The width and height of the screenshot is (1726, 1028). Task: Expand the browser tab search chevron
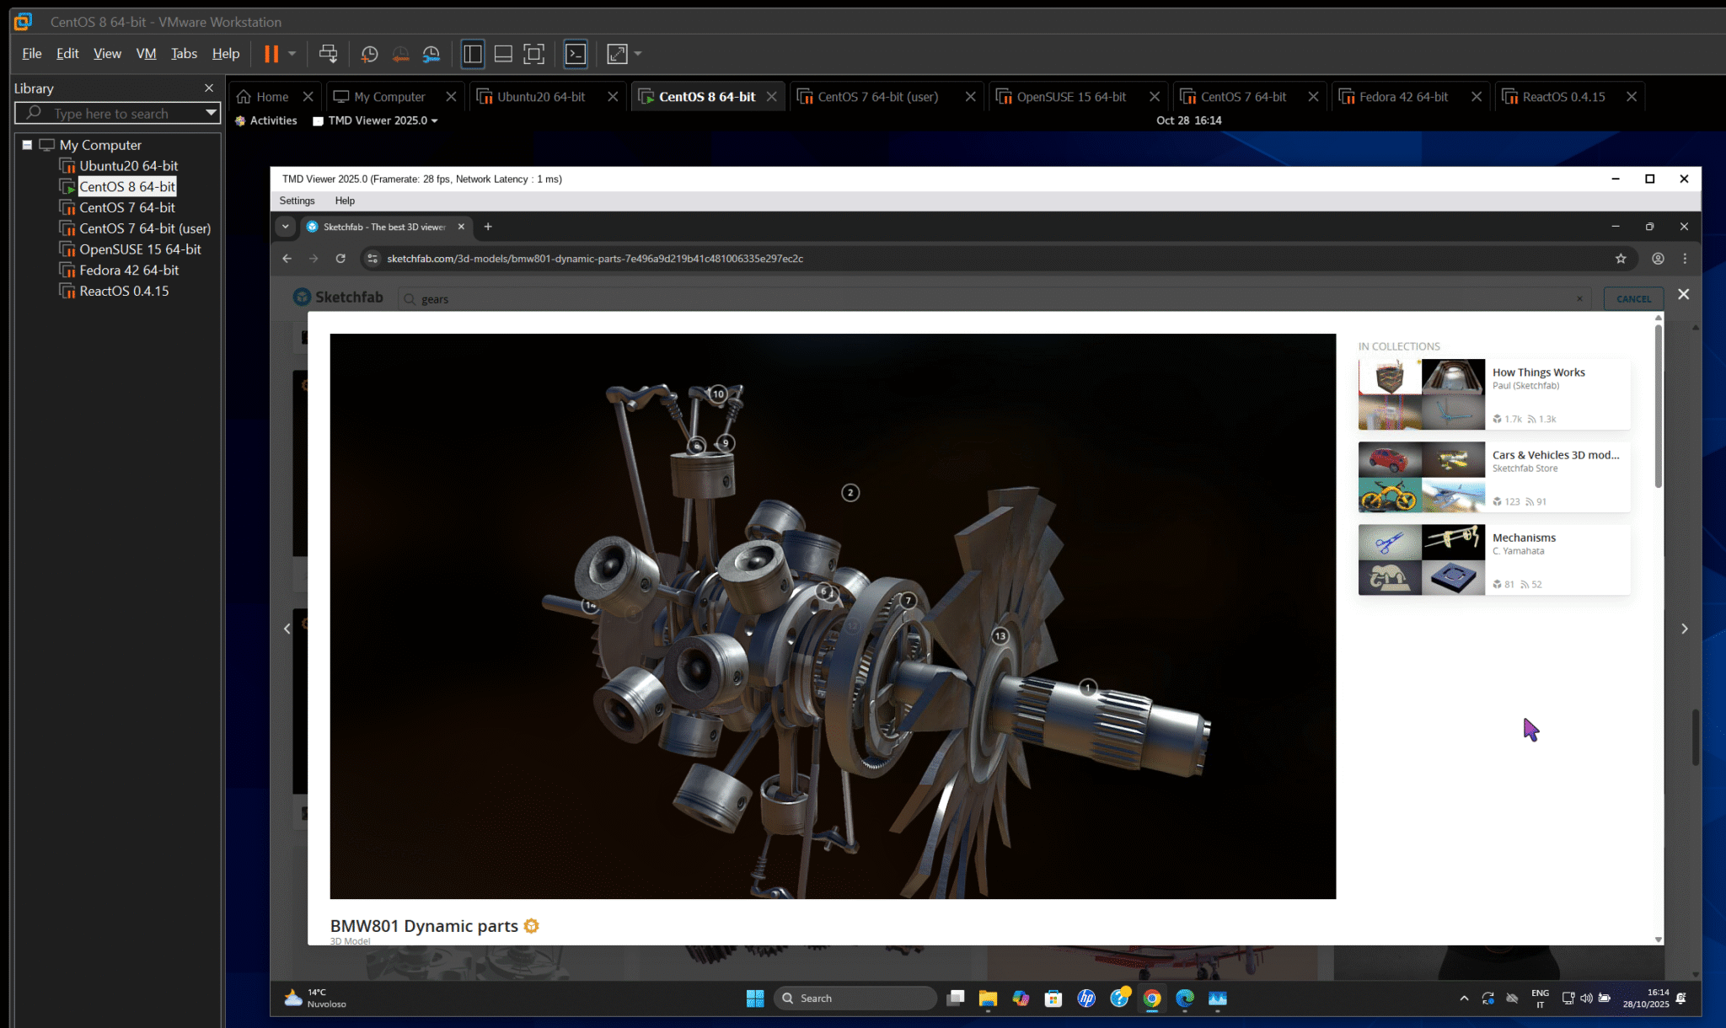tap(286, 227)
